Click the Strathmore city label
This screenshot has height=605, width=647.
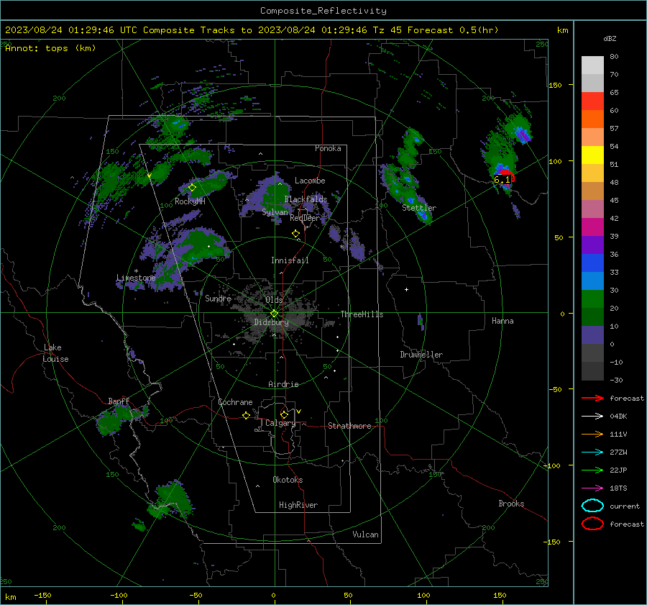pyautogui.click(x=349, y=426)
